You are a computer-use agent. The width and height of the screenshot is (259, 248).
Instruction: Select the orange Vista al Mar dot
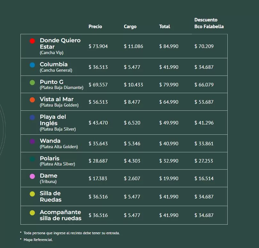point(32,100)
